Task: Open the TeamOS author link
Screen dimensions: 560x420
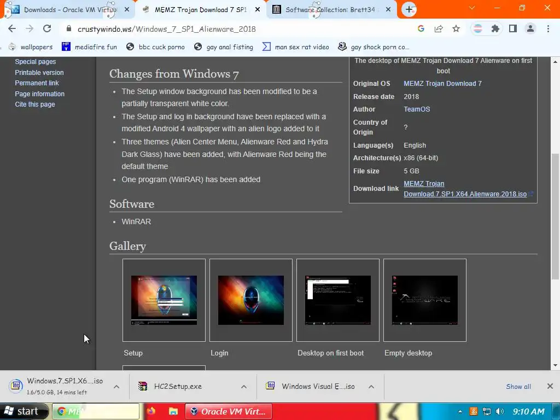Action: 417,109
